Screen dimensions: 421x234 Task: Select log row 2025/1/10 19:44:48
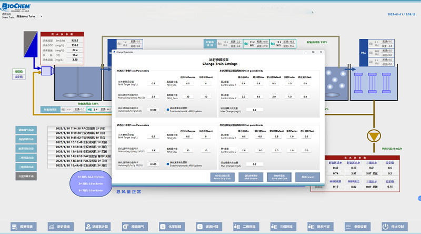point(80,165)
